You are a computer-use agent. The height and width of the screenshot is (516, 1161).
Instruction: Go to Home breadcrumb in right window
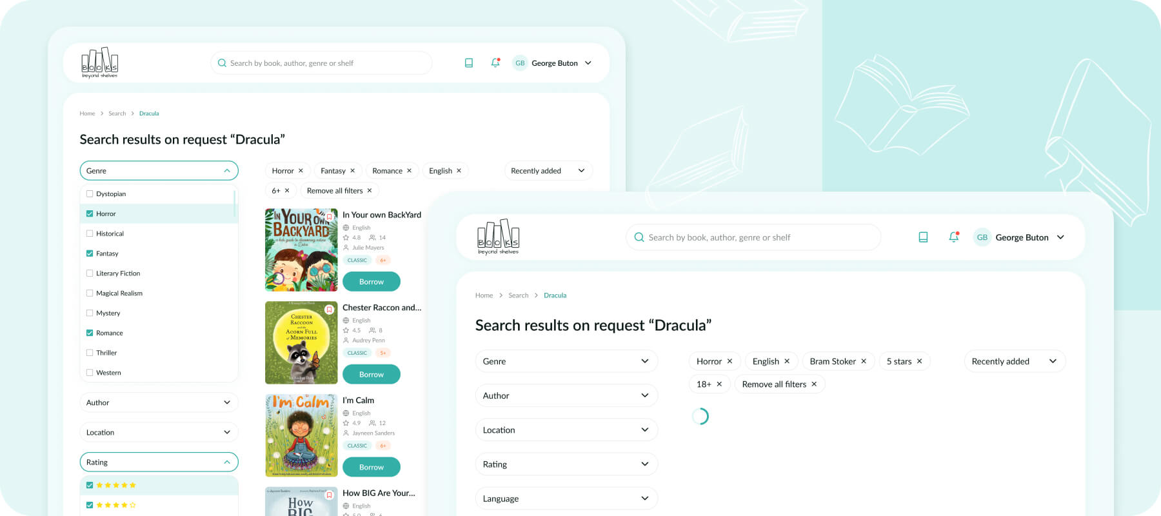click(484, 295)
